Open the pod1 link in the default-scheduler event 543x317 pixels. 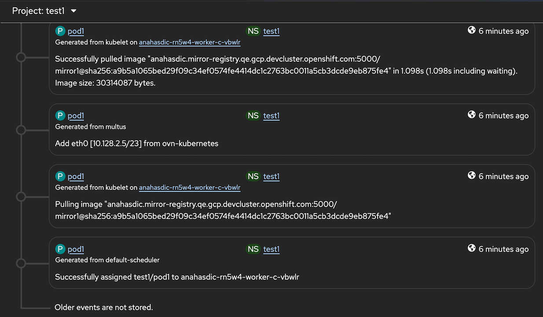click(76, 249)
